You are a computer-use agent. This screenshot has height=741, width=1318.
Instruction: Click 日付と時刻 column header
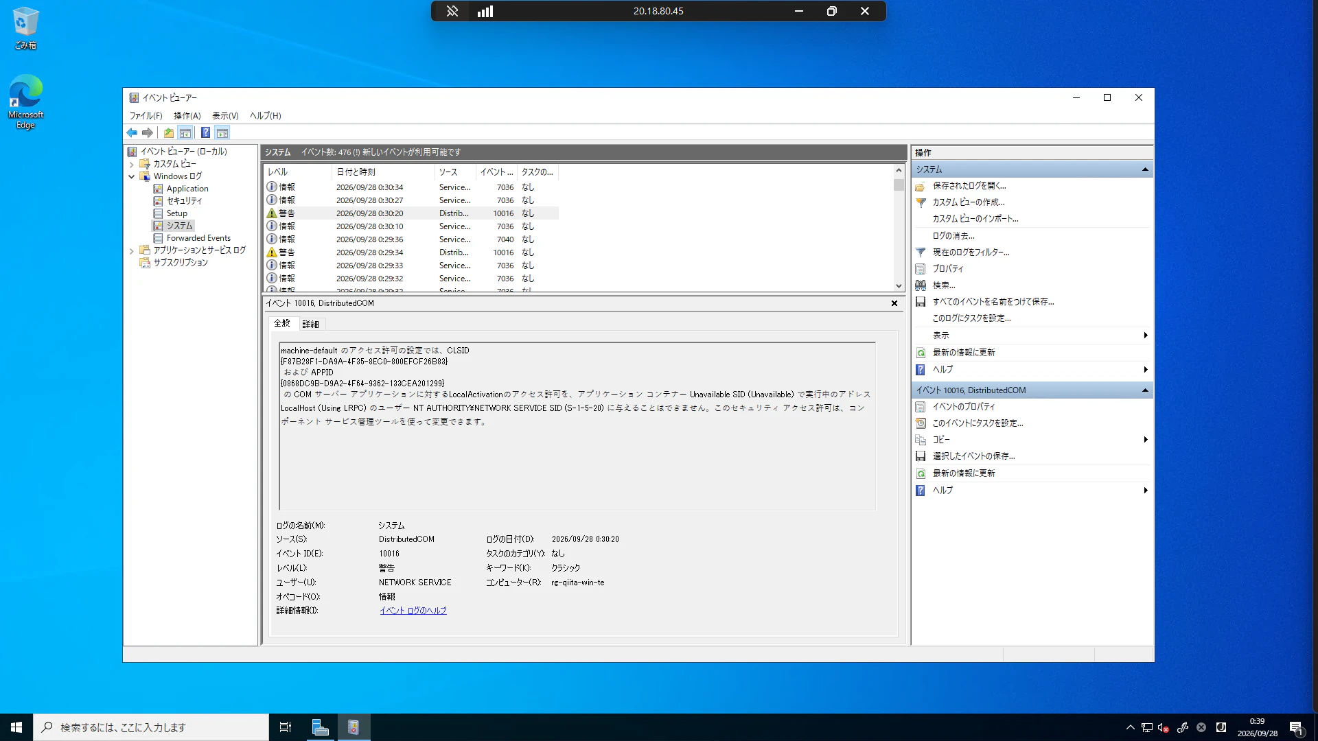point(383,172)
